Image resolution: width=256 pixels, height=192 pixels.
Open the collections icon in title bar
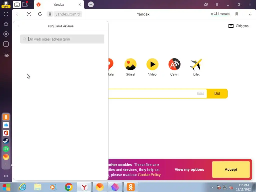click(206, 4)
